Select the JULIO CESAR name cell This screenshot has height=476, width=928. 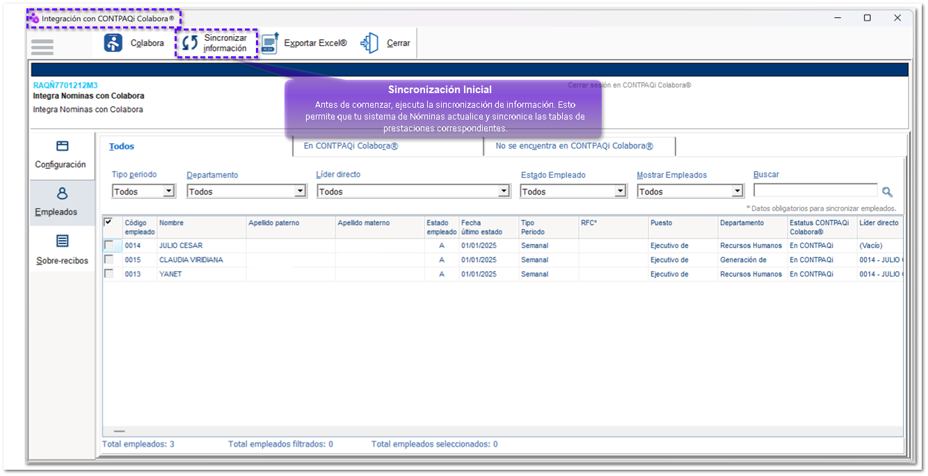[x=202, y=245]
